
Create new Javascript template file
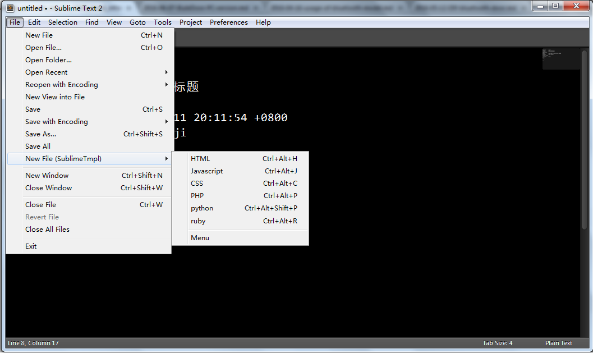[x=240, y=171]
